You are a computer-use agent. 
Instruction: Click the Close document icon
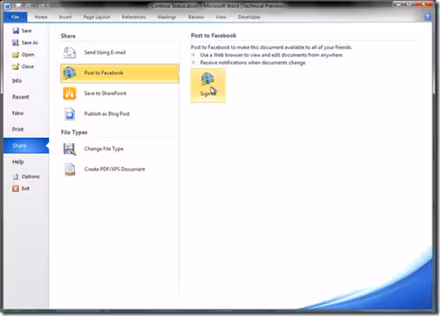tap(16, 66)
